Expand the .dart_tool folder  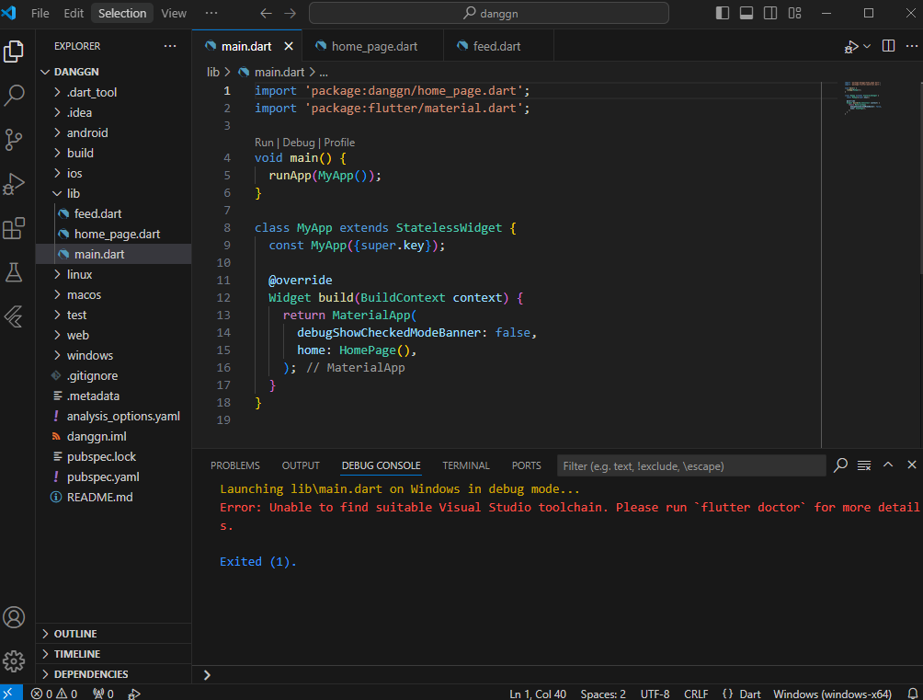coord(57,92)
